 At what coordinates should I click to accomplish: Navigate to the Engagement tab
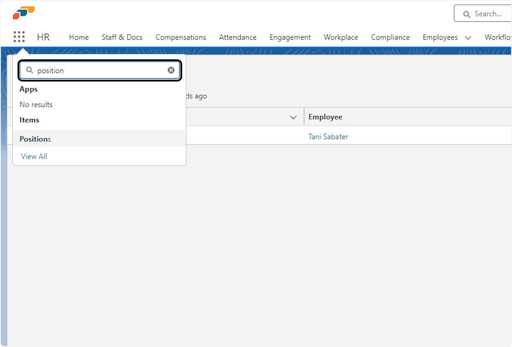click(290, 37)
